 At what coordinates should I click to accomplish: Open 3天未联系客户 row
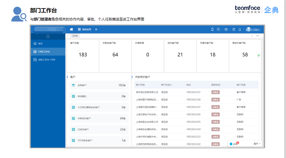click(99, 140)
